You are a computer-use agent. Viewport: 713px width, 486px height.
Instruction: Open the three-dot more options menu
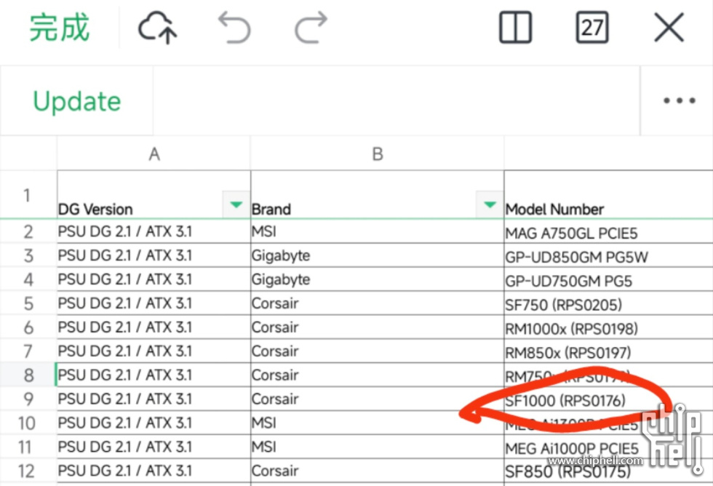click(x=680, y=100)
